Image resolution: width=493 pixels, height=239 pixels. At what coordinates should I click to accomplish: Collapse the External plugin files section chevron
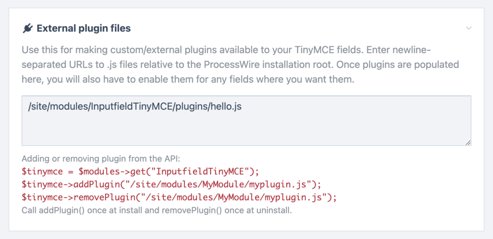469,29
